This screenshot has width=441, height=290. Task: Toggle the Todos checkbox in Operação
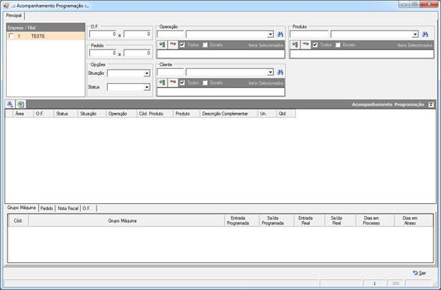182,45
